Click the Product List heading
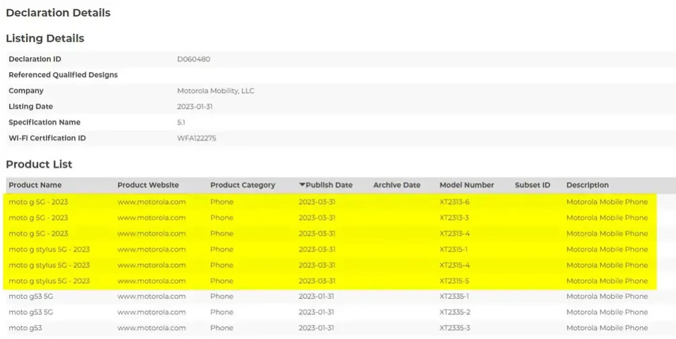 [39, 164]
